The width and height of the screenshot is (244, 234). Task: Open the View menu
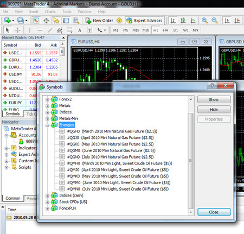coord(18,11)
